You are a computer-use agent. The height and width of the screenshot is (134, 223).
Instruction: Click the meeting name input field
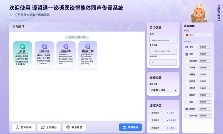point(163,40)
